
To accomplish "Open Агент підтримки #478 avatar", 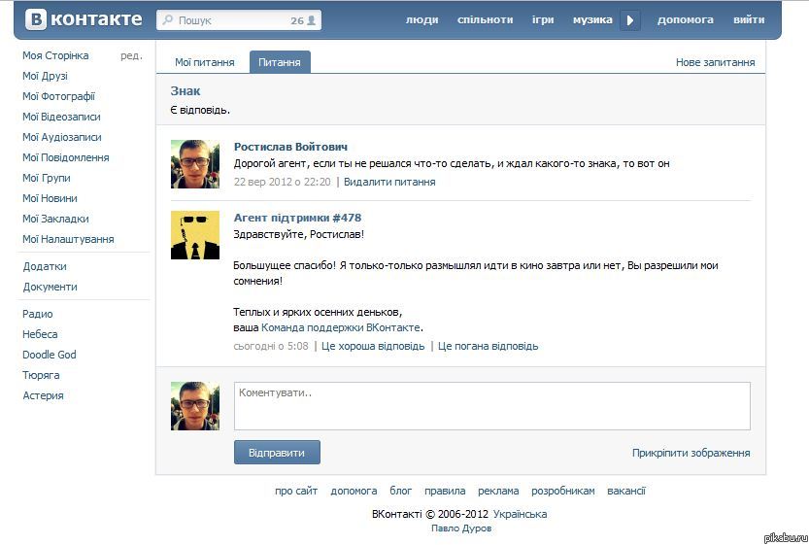I will (x=195, y=235).
